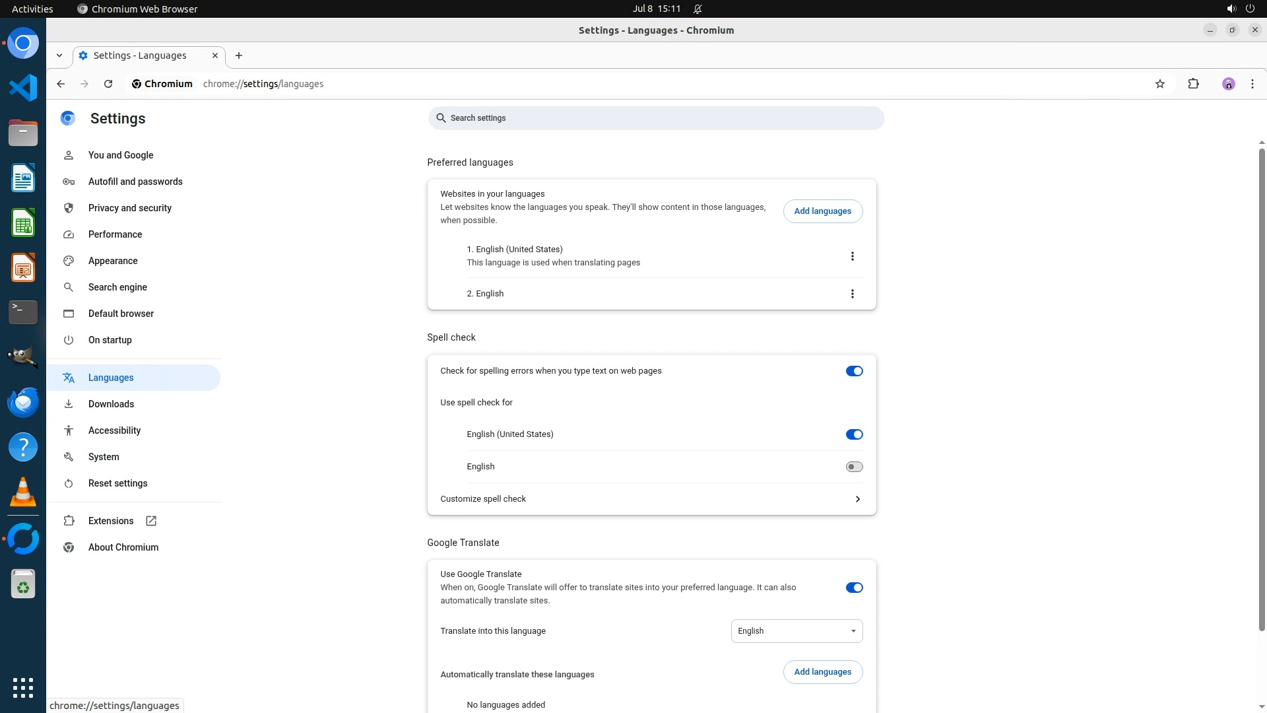Viewport: 1267px width, 713px height.
Task: Open more actions for English (United States)
Action: 852,256
